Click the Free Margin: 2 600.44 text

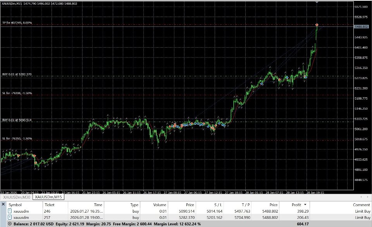tap(132, 224)
